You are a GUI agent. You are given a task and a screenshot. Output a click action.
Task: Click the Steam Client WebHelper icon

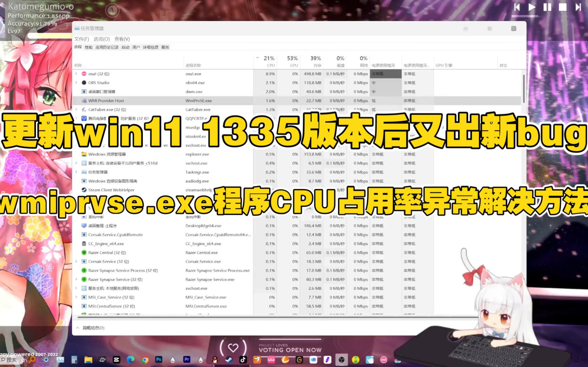point(84,190)
